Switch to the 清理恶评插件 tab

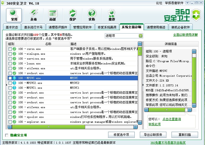coord(58,27)
